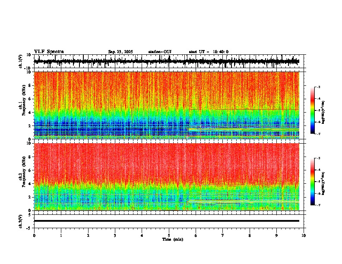The image size is (342, 264).
Task: Click the "Time (min)" axis label
Action: click(173, 239)
